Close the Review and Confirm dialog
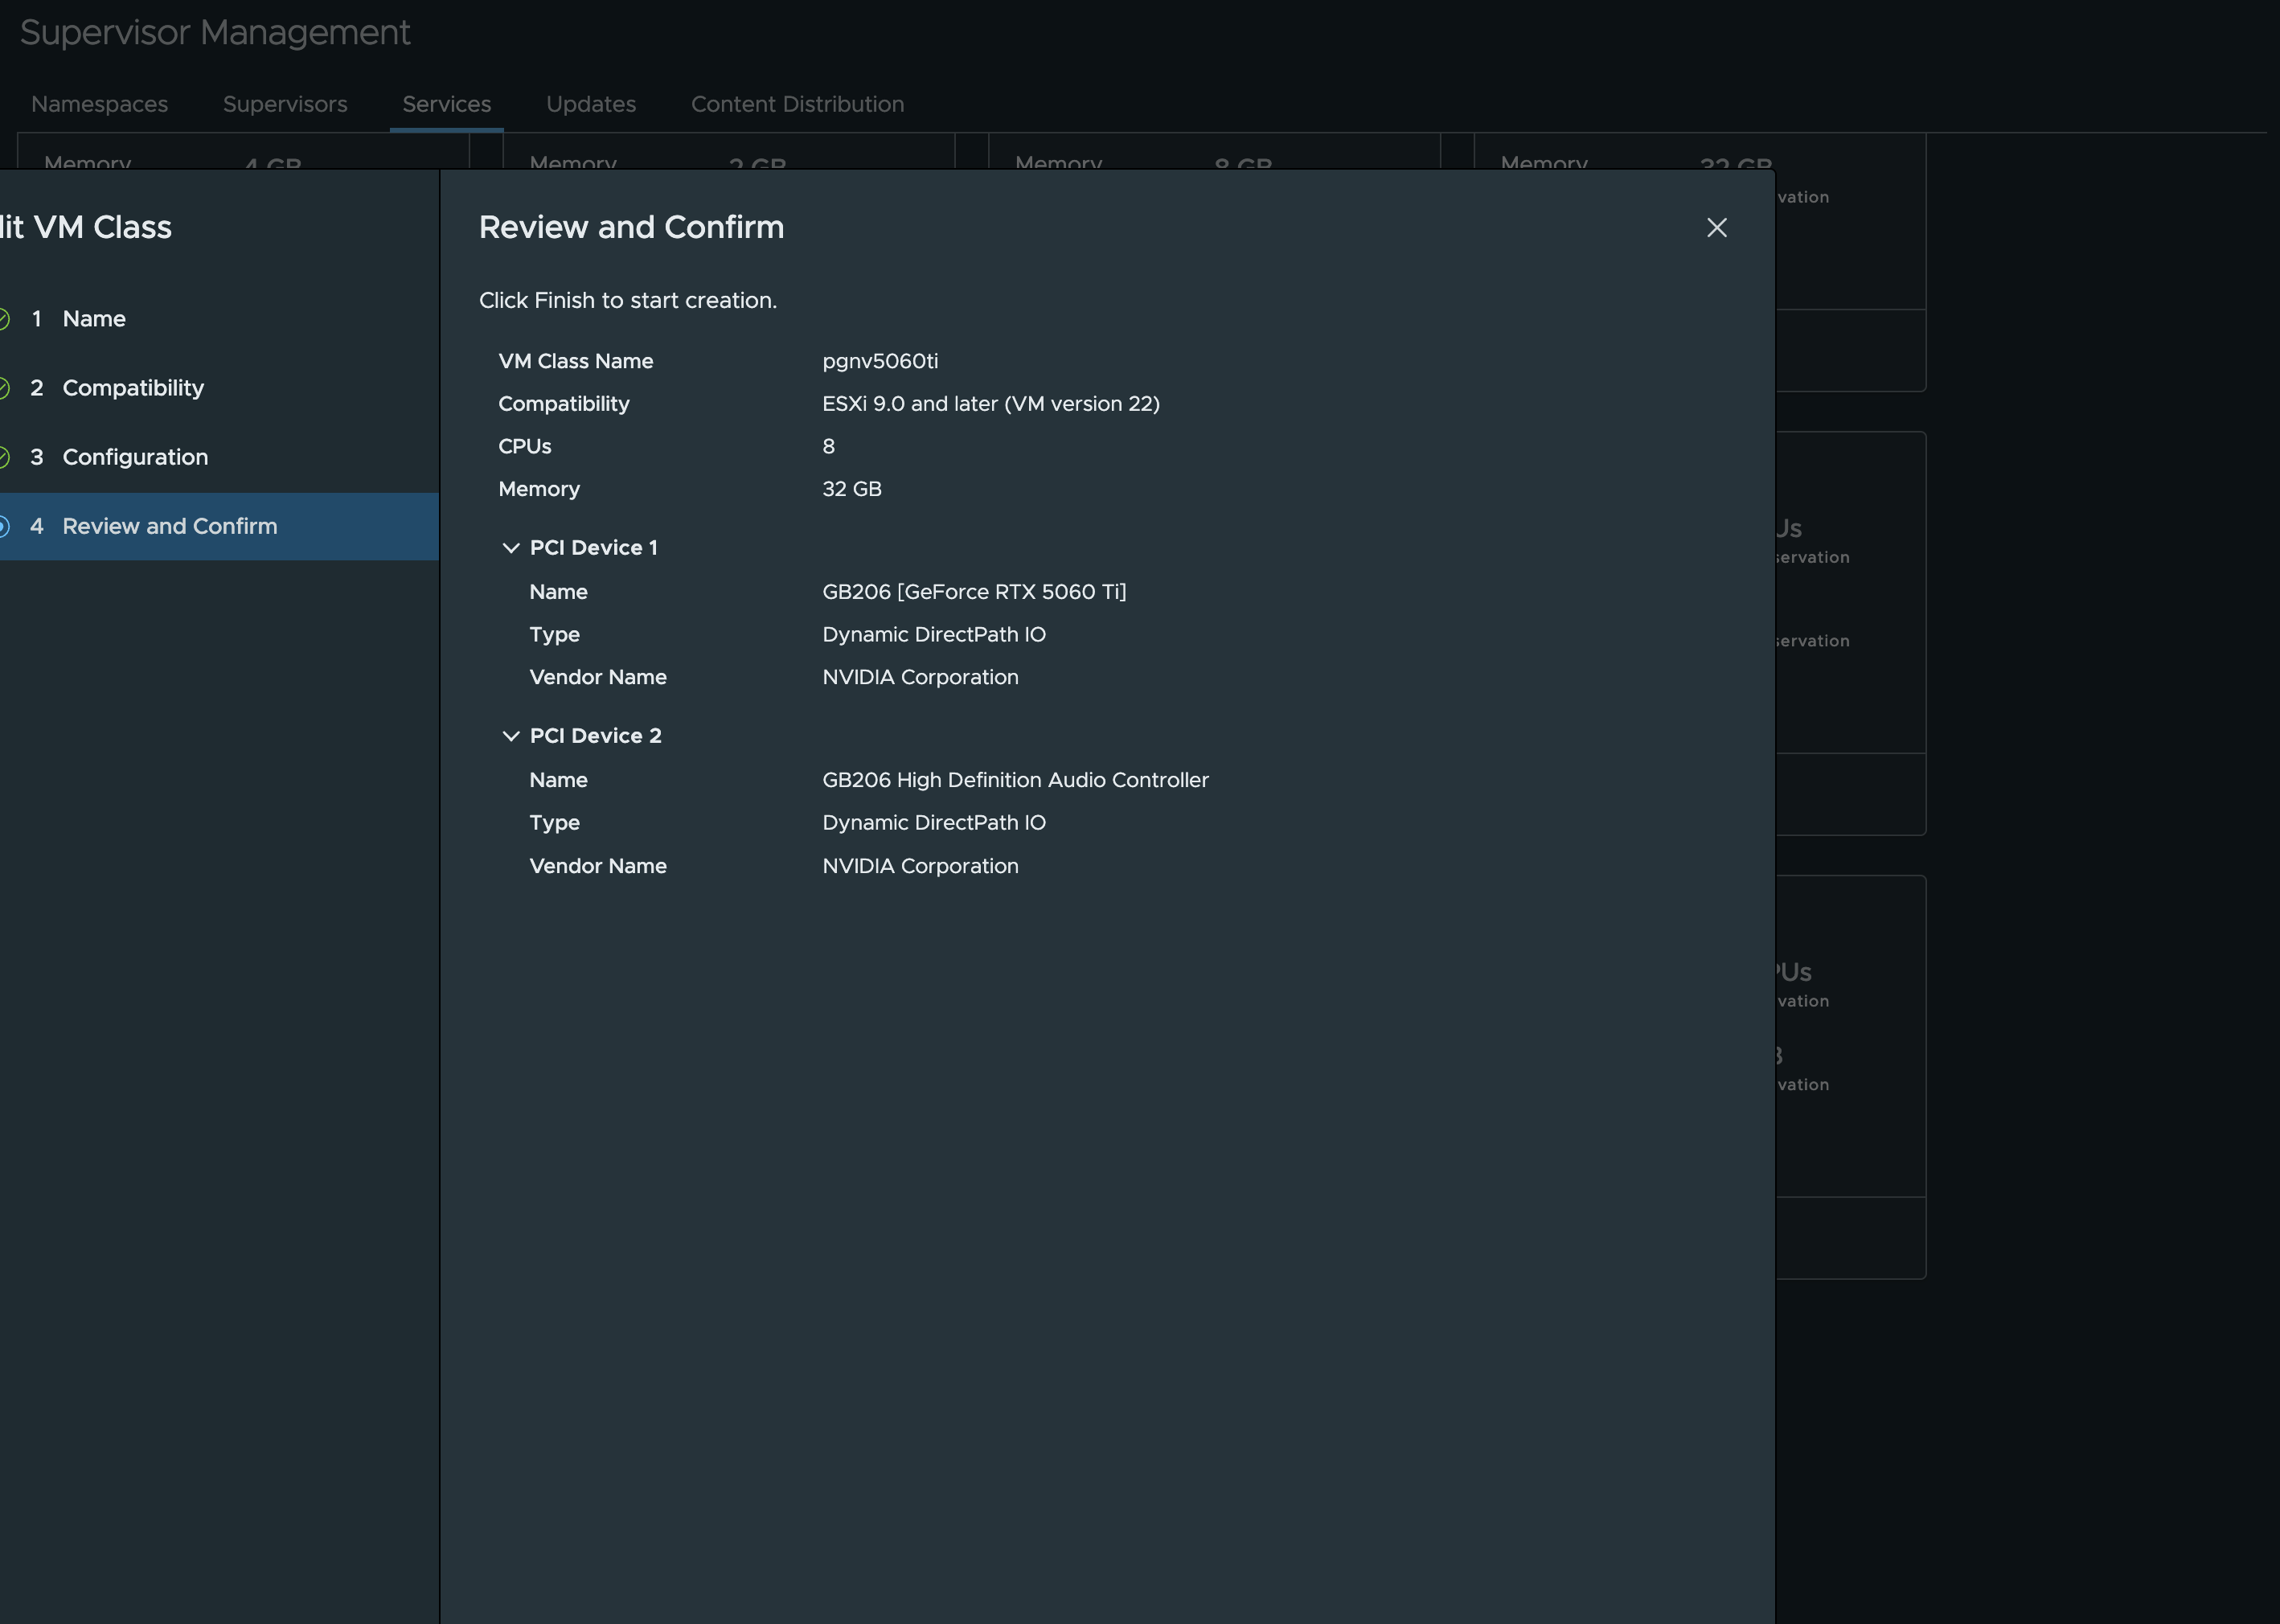 coord(1716,228)
